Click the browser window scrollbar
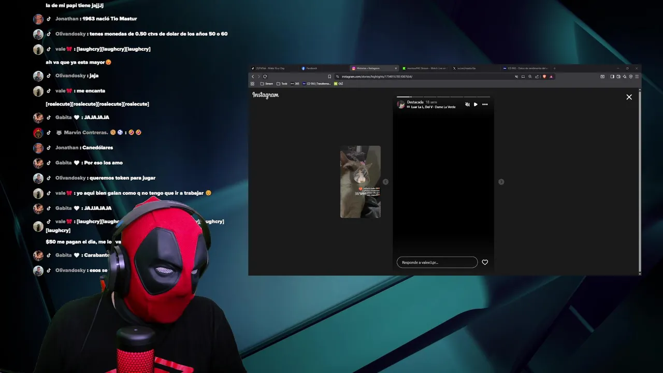This screenshot has width=663, height=373. (640, 181)
